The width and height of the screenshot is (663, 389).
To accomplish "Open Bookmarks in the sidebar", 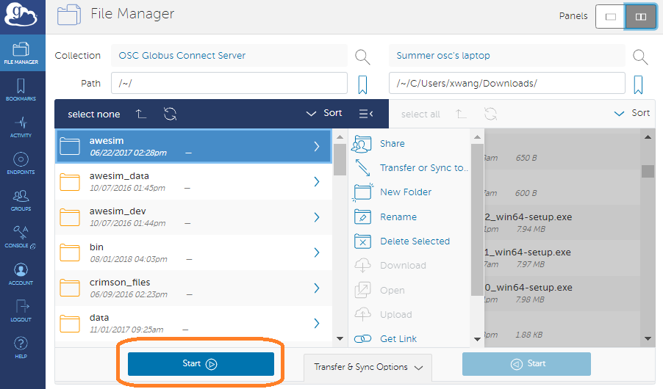I will [21, 90].
